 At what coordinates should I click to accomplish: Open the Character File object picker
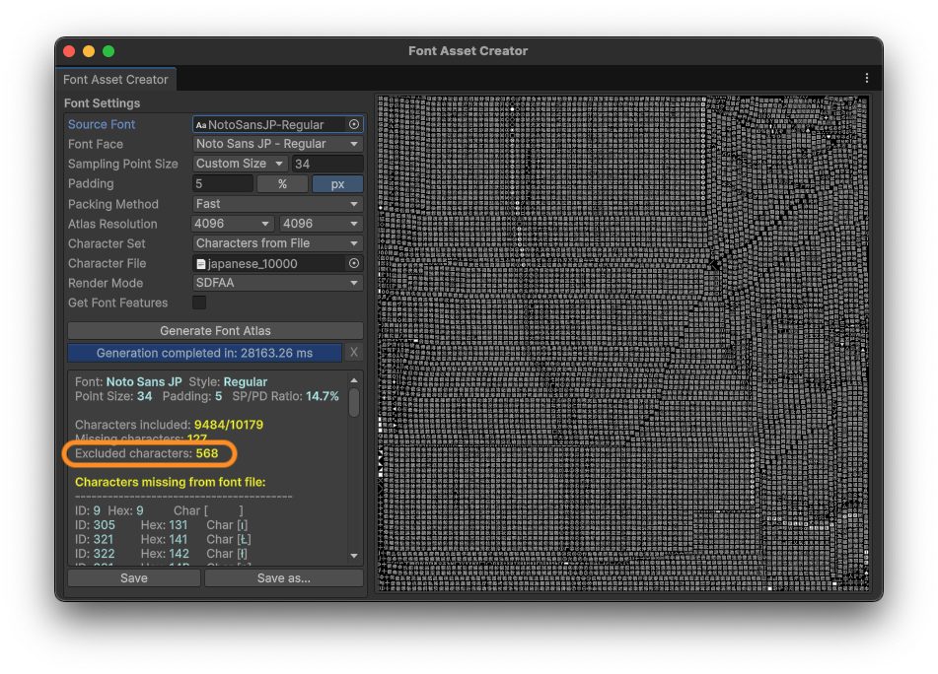click(354, 264)
